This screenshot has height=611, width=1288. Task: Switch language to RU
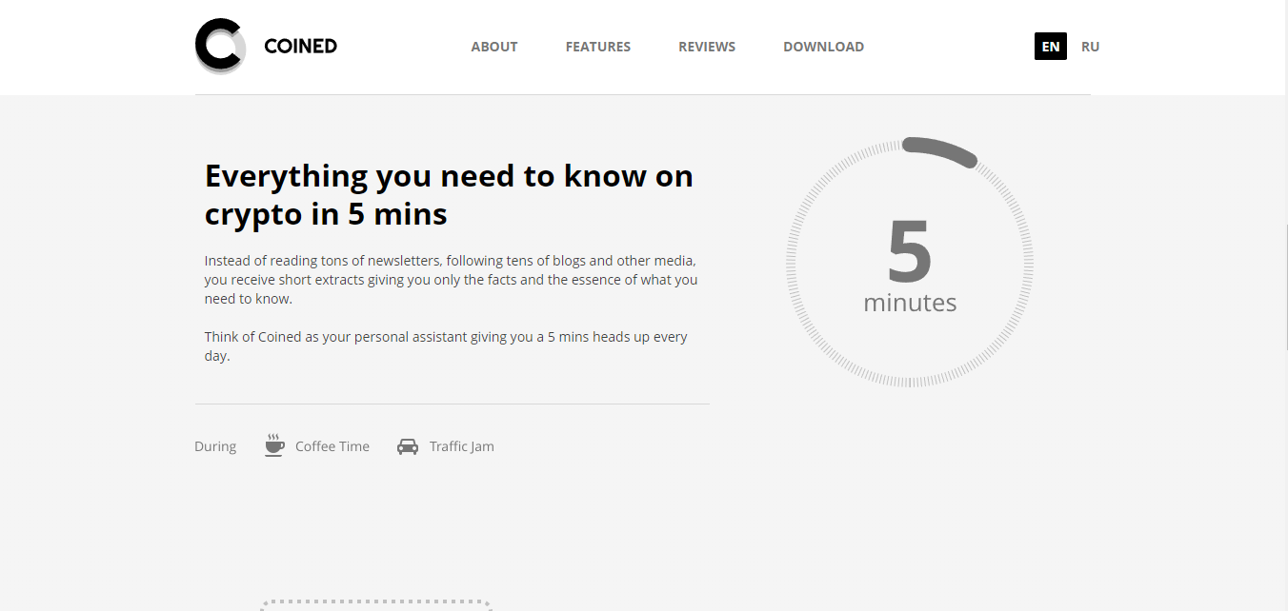1091,47
